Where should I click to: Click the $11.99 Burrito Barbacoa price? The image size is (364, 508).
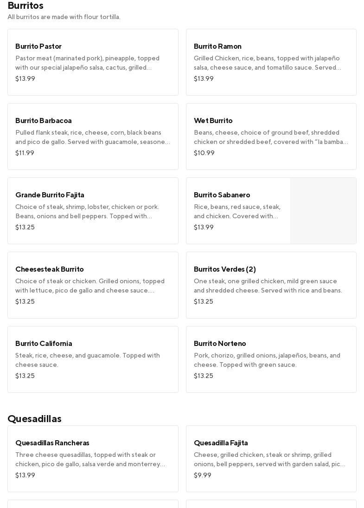[25, 153]
